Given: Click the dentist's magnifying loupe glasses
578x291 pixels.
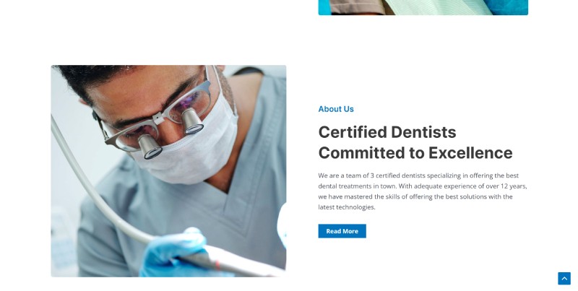Looking at the screenshot, I should [x=157, y=118].
